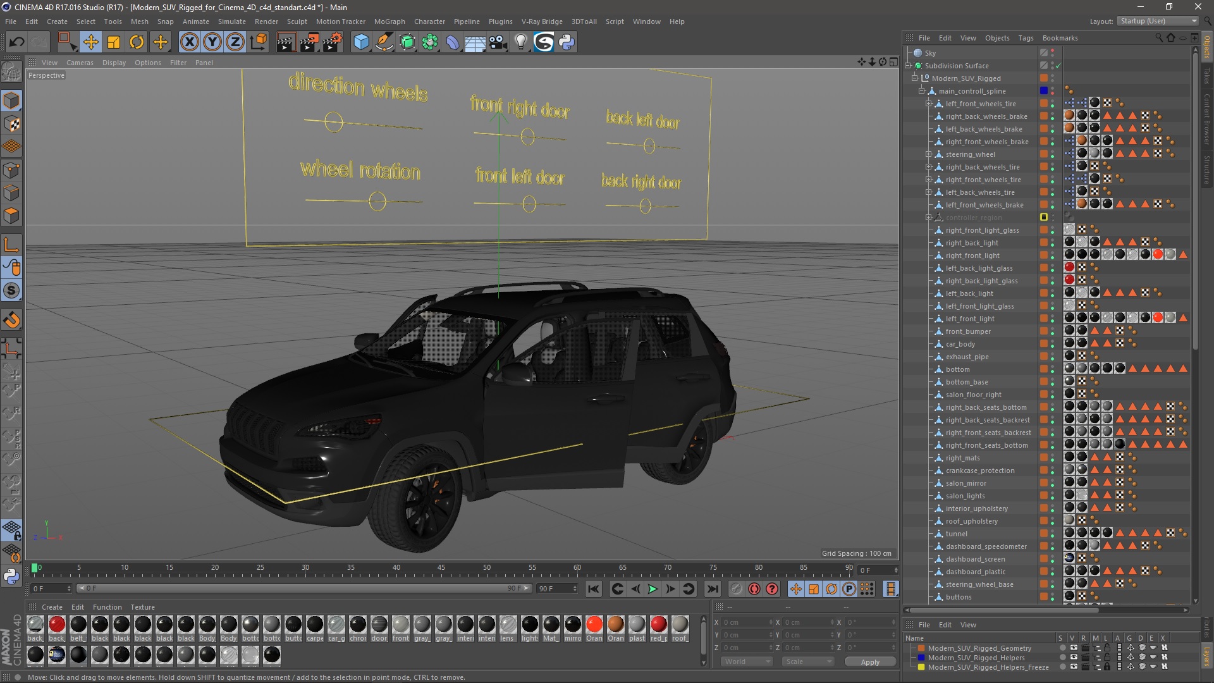The height and width of the screenshot is (683, 1214).
Task: Select the Scale tool
Action: [114, 42]
